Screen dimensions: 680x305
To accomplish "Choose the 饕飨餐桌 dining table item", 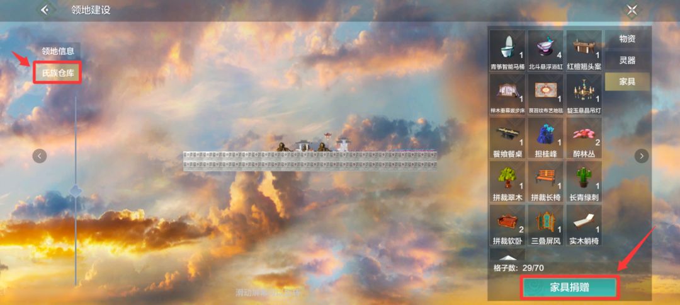I will coord(507,138).
